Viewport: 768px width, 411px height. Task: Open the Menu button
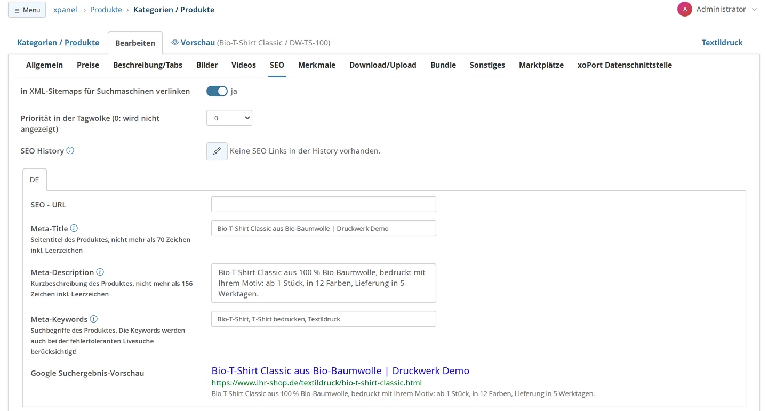click(27, 10)
